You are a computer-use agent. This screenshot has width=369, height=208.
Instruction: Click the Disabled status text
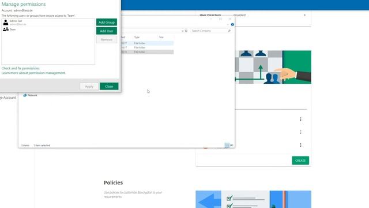click(240, 15)
